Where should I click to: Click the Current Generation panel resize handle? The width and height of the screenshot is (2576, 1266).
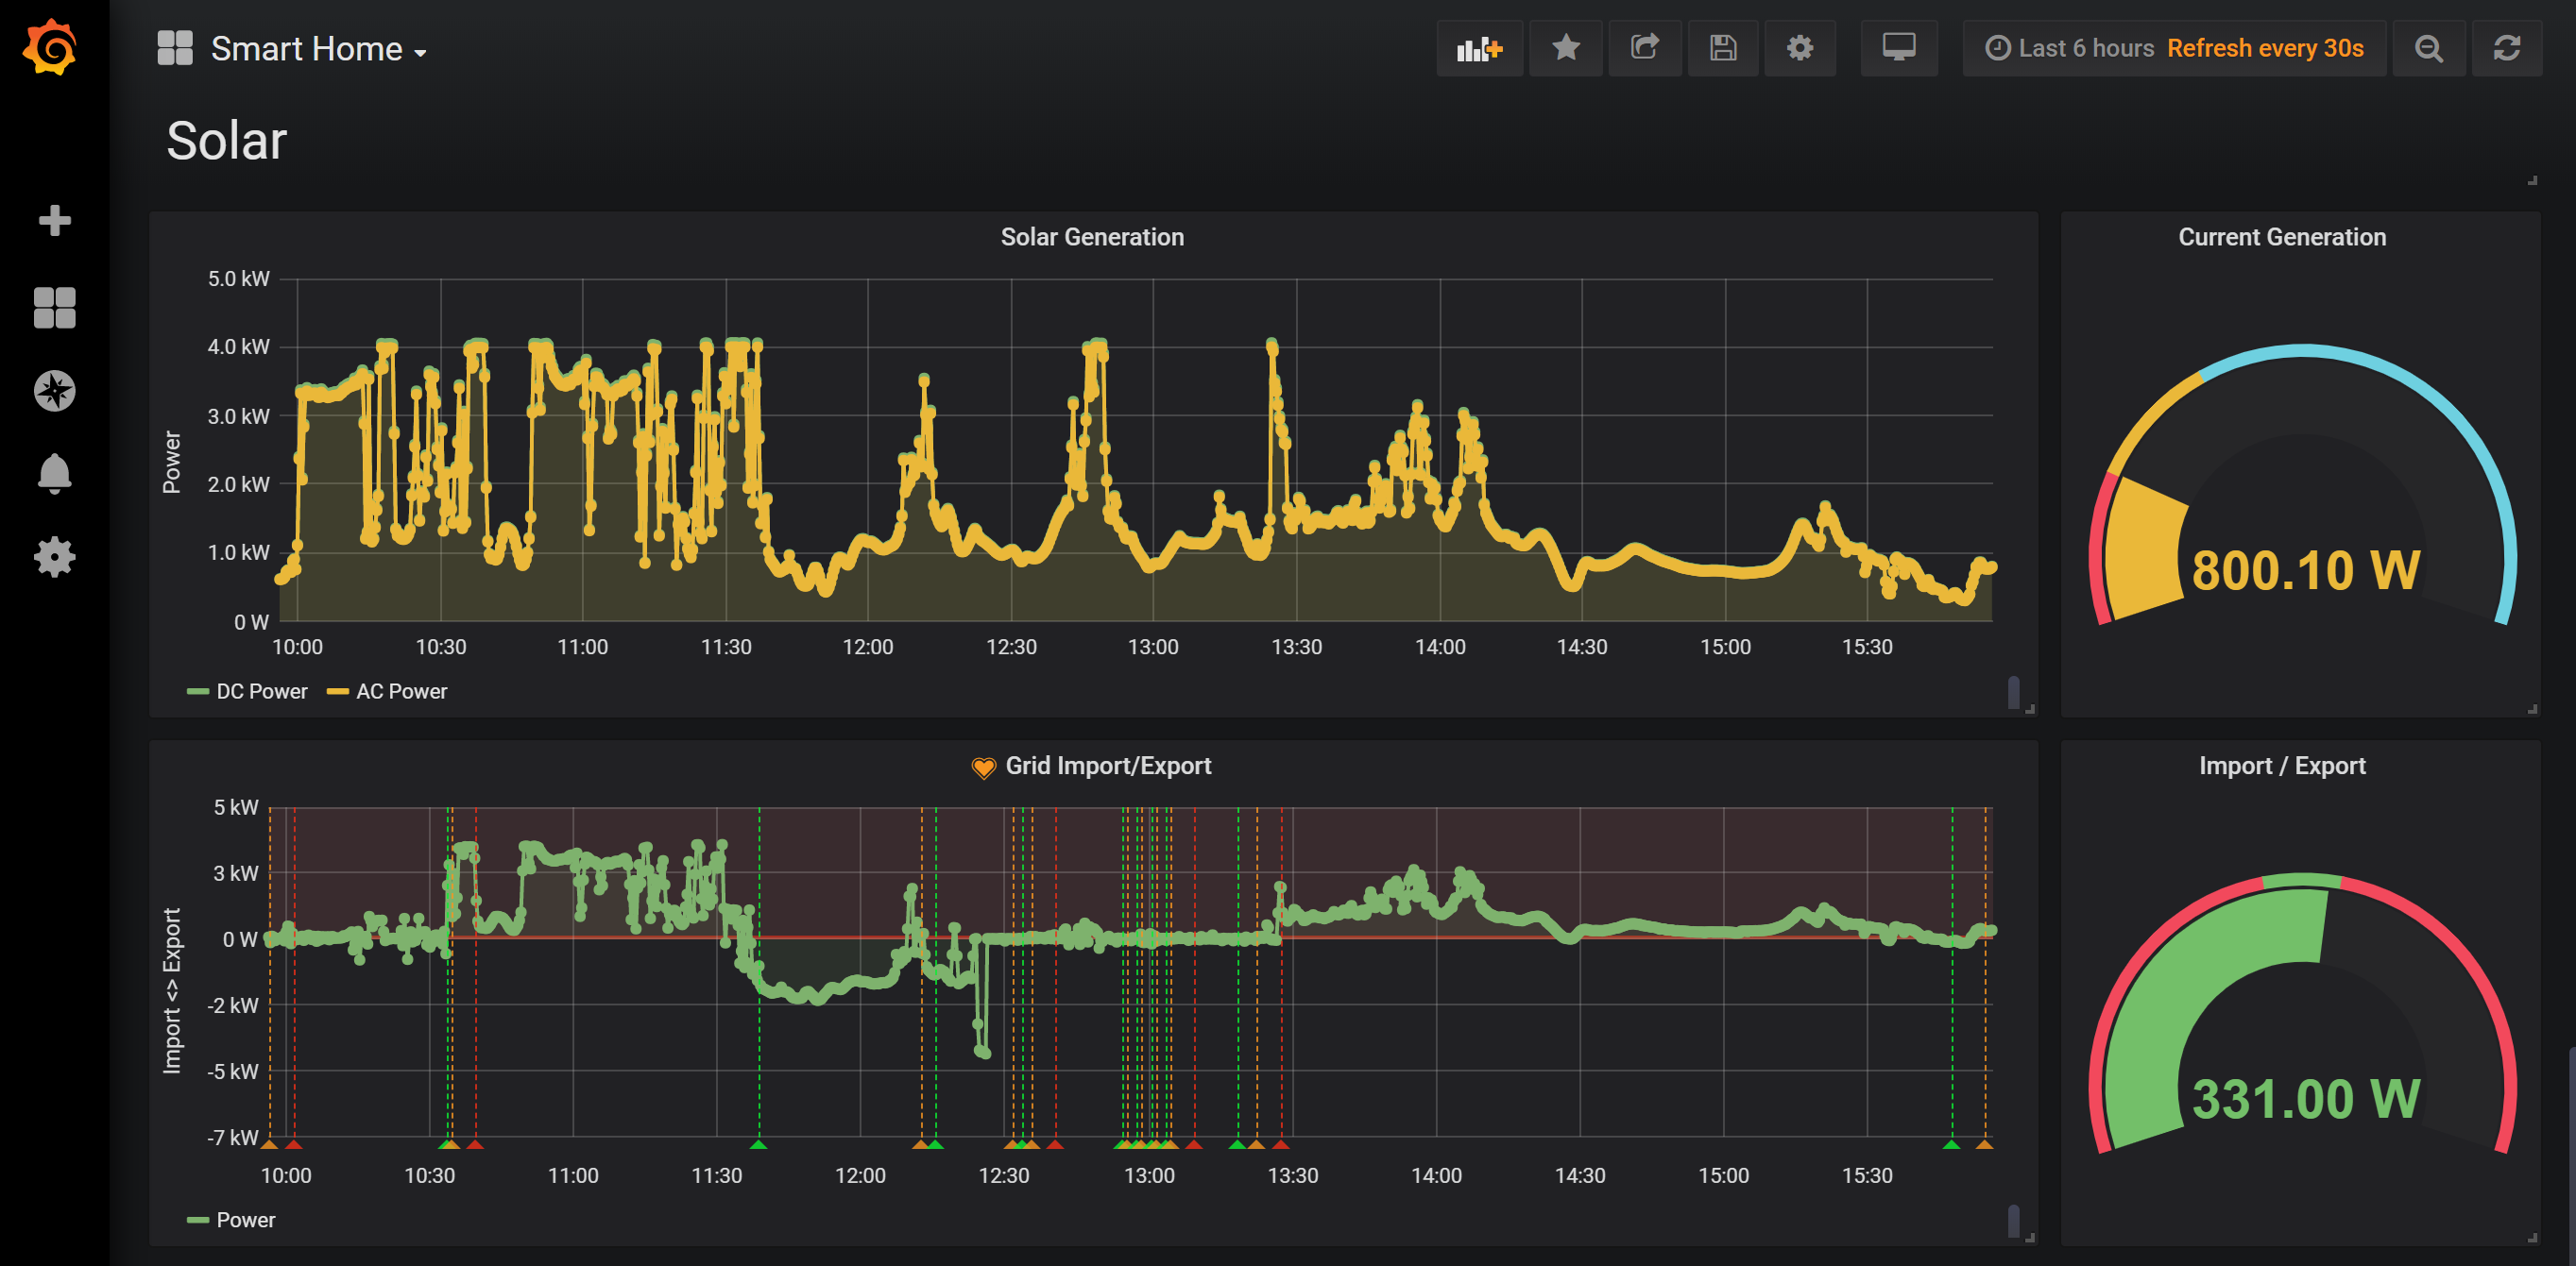[x=2533, y=709]
